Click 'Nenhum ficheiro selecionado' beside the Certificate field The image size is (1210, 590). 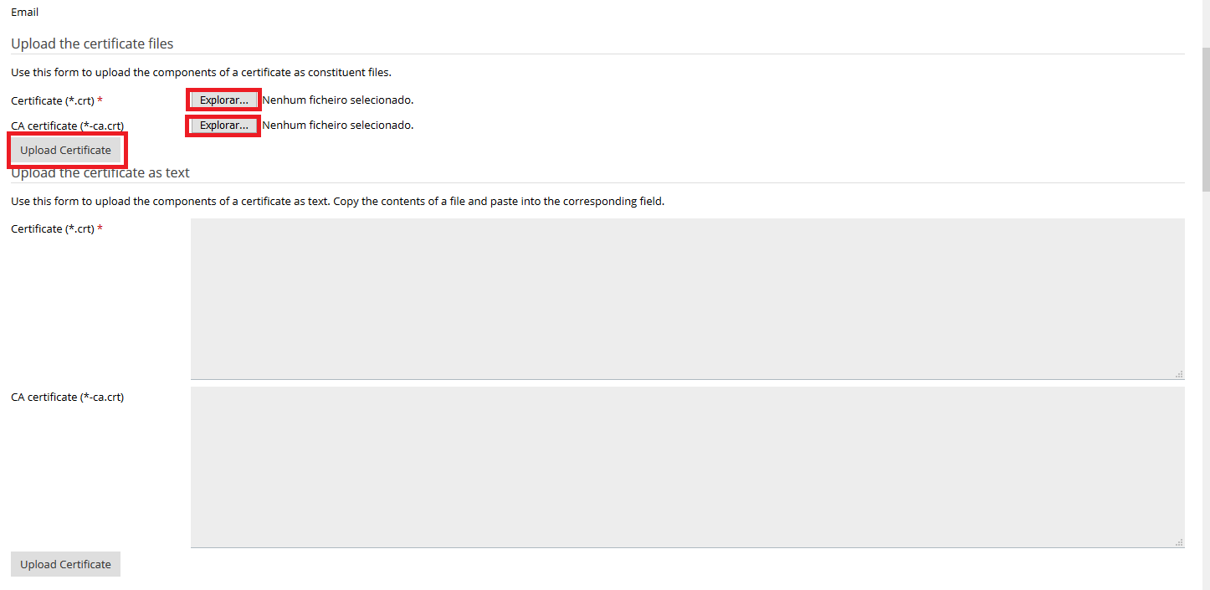(x=338, y=100)
